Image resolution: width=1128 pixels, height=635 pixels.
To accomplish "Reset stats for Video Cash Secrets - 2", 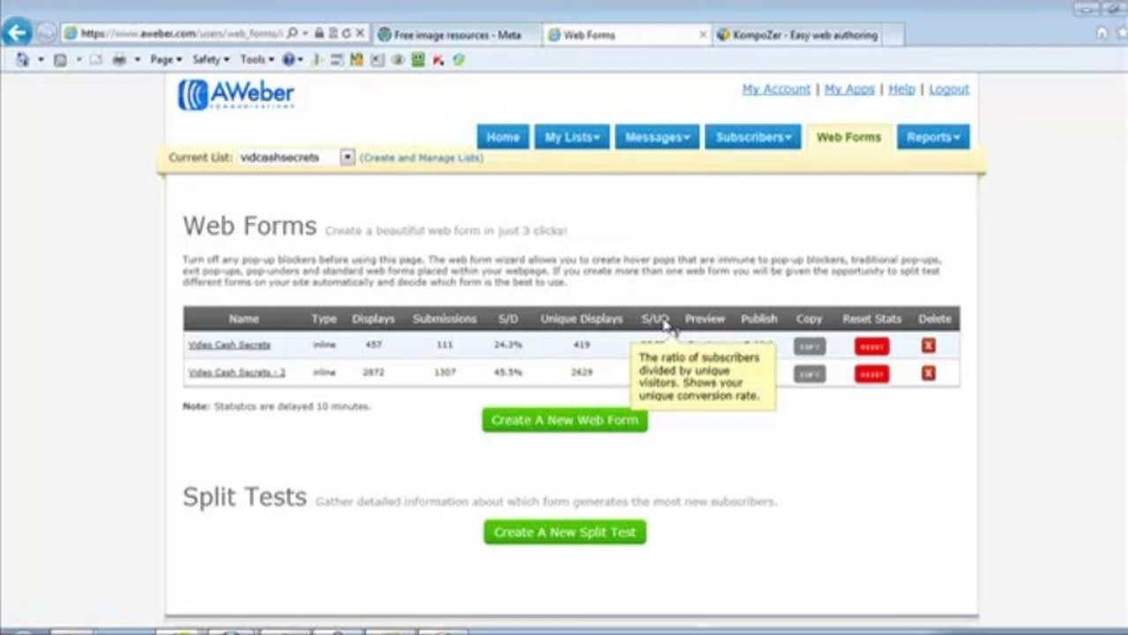I will 871,374.
